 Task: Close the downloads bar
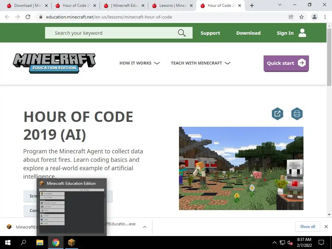pos(326,227)
